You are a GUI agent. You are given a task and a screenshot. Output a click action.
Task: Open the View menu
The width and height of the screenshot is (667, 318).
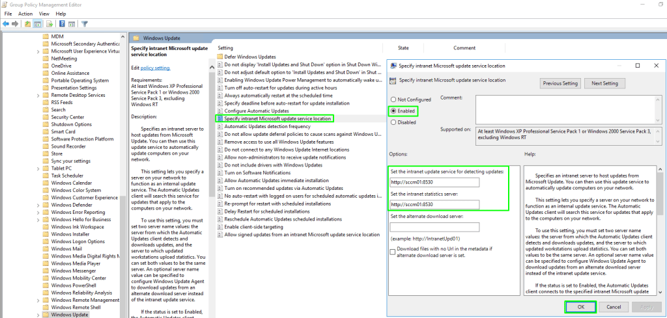pyautogui.click(x=44, y=13)
